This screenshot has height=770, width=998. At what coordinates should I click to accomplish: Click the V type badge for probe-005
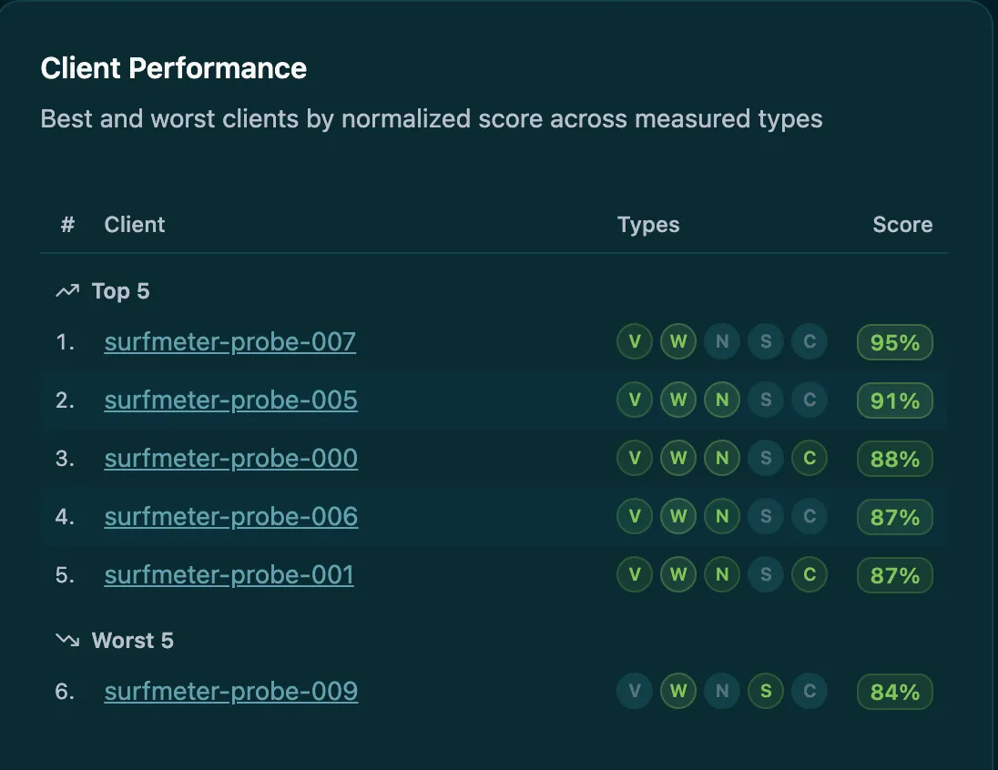point(635,400)
